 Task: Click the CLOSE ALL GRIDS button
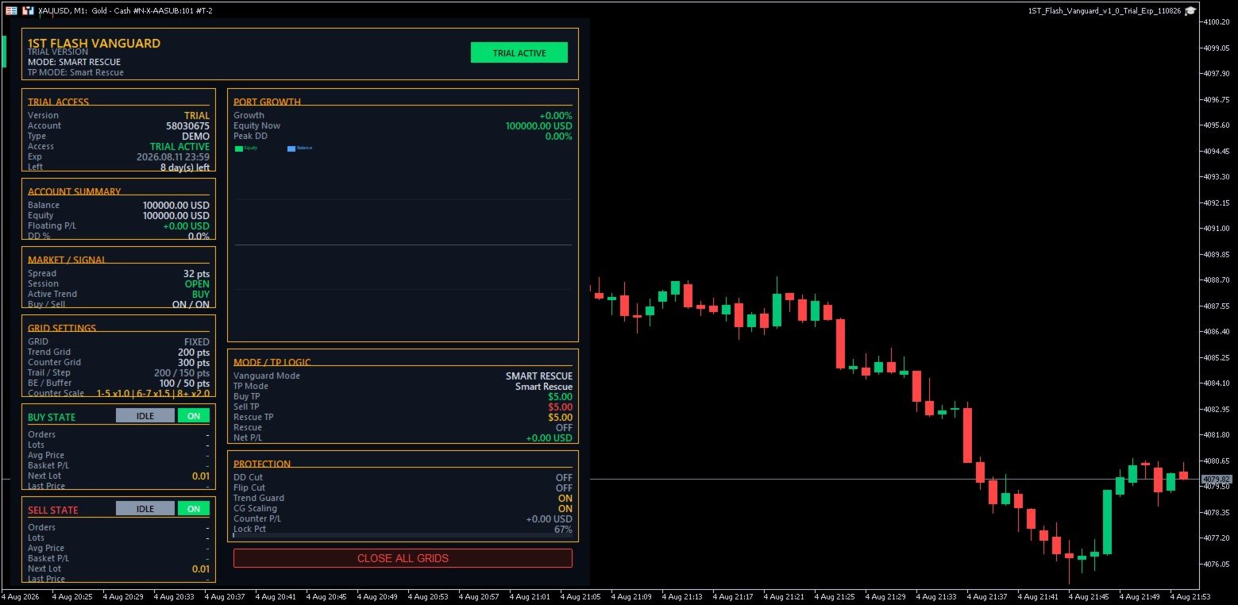pyautogui.click(x=403, y=558)
